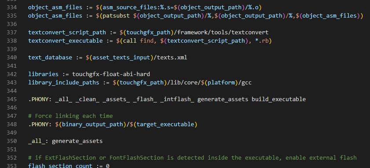
Task: Click line number 334 in the gutter
Action: click(x=12, y=7)
